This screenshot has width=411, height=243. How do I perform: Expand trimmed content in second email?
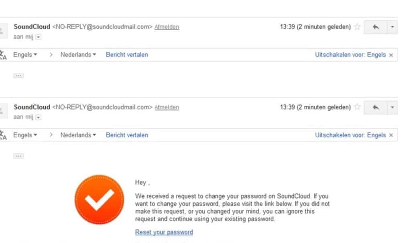point(18,156)
